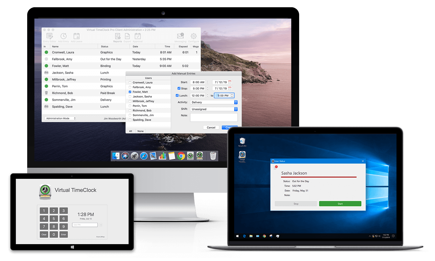The width and height of the screenshot is (435, 261).
Task: Open the Reports toolbar icon
Action: click(x=118, y=36)
